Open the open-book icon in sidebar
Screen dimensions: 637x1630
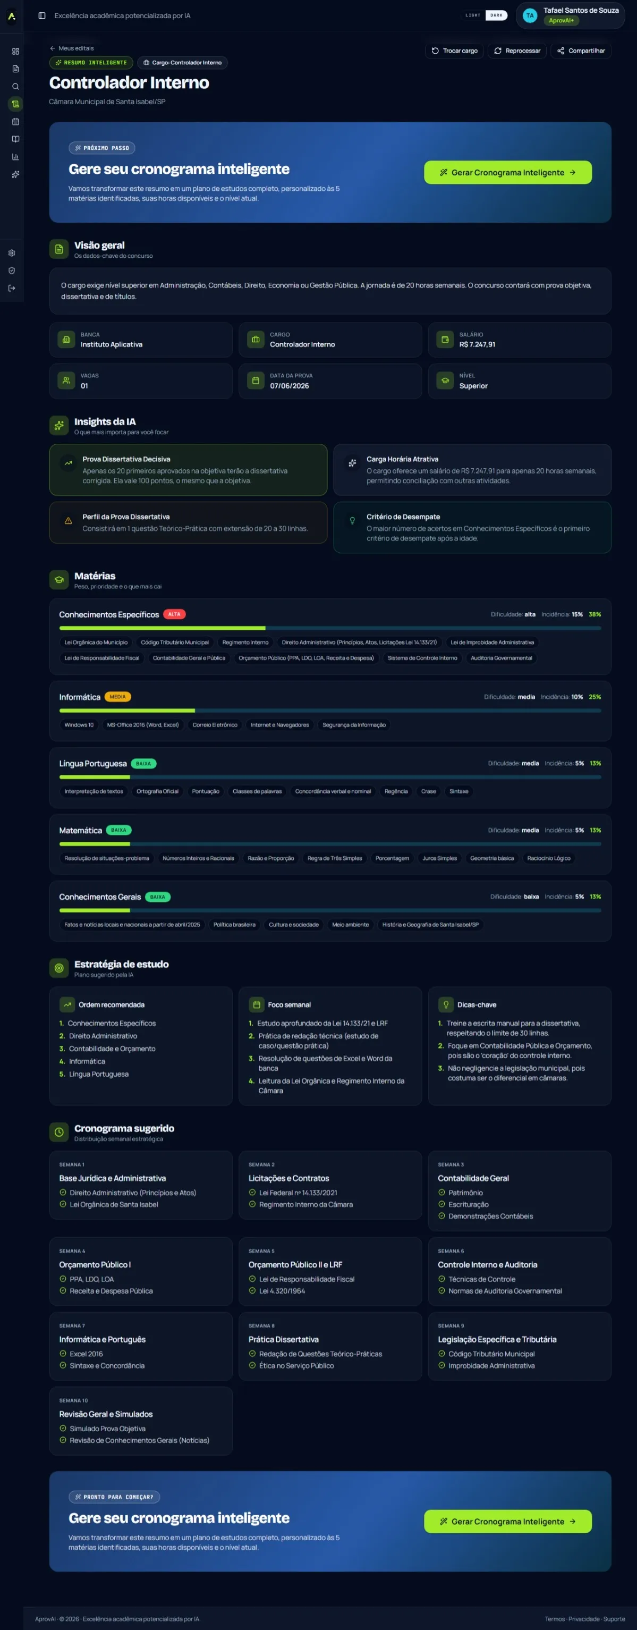(15, 139)
